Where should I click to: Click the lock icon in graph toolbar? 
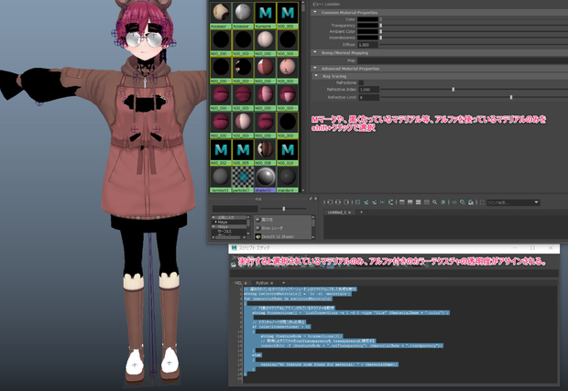click(x=471, y=202)
